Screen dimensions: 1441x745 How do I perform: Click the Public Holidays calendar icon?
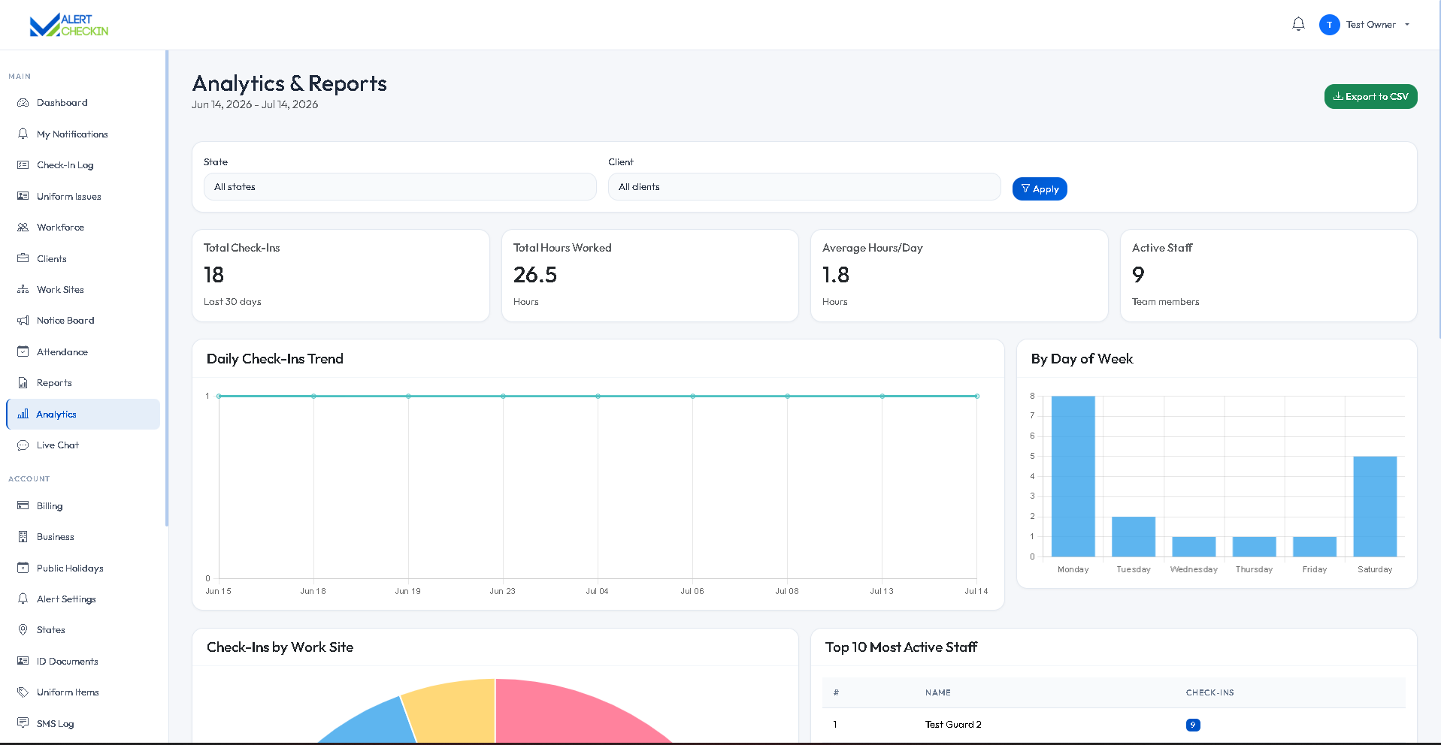pyautogui.click(x=23, y=568)
